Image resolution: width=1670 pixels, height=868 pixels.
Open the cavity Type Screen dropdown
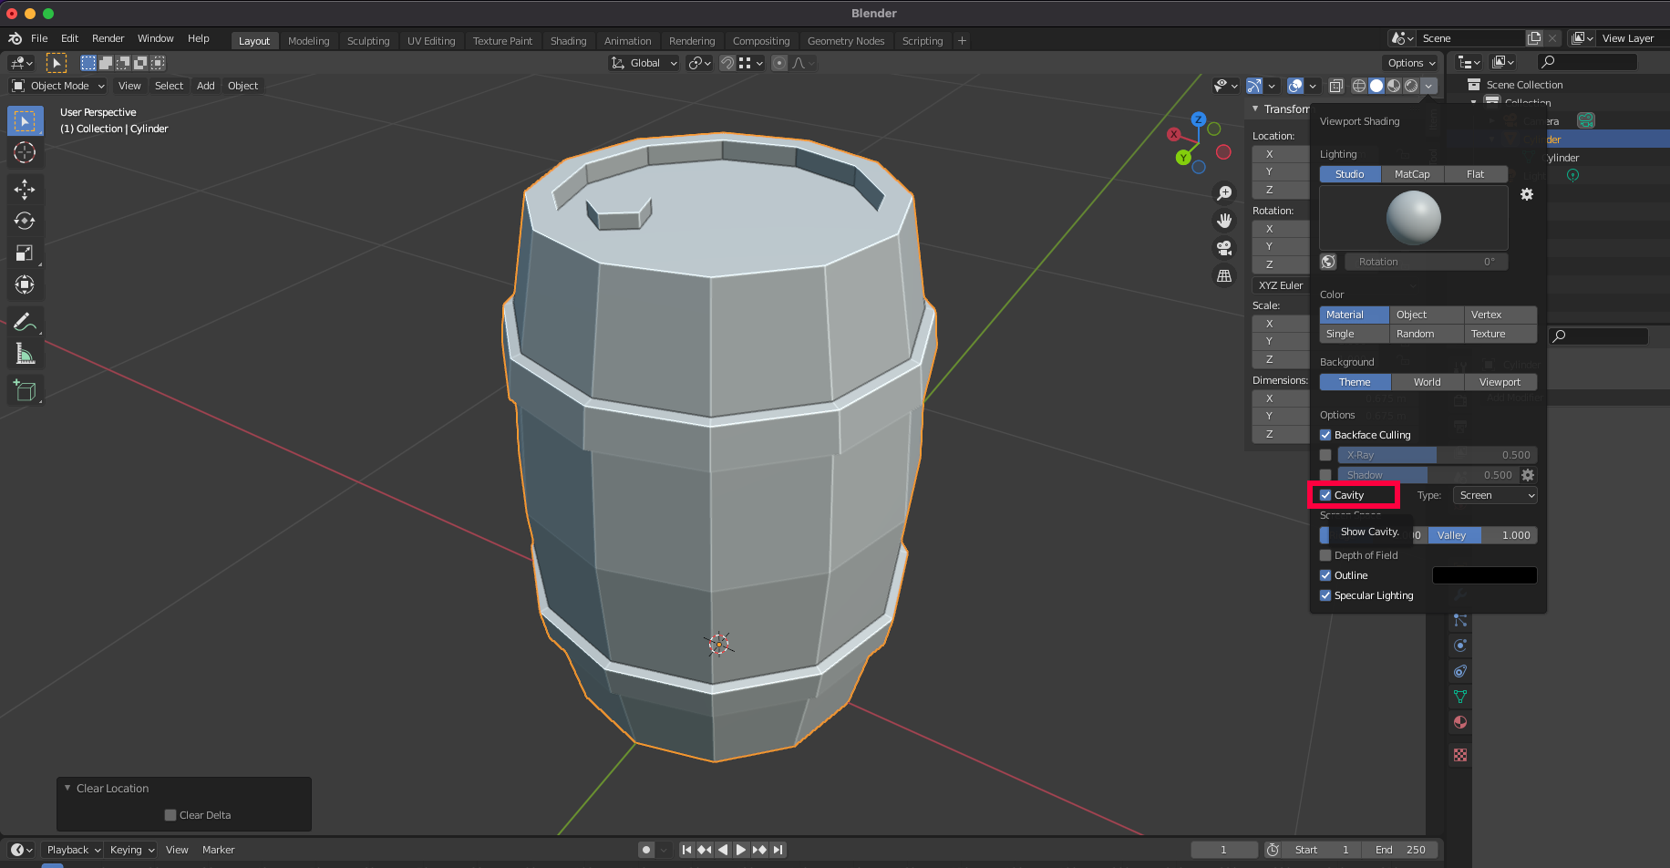[x=1495, y=495]
